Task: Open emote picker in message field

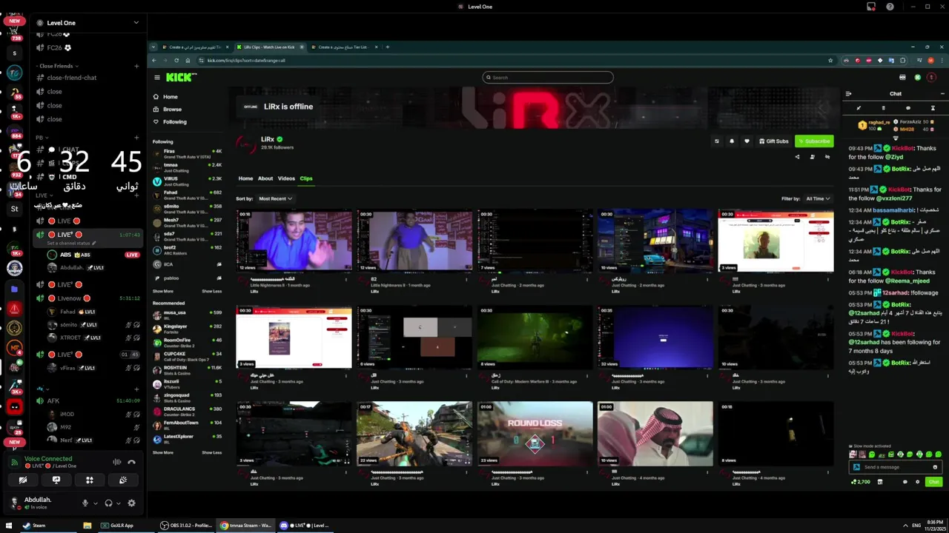Action: pos(935,467)
